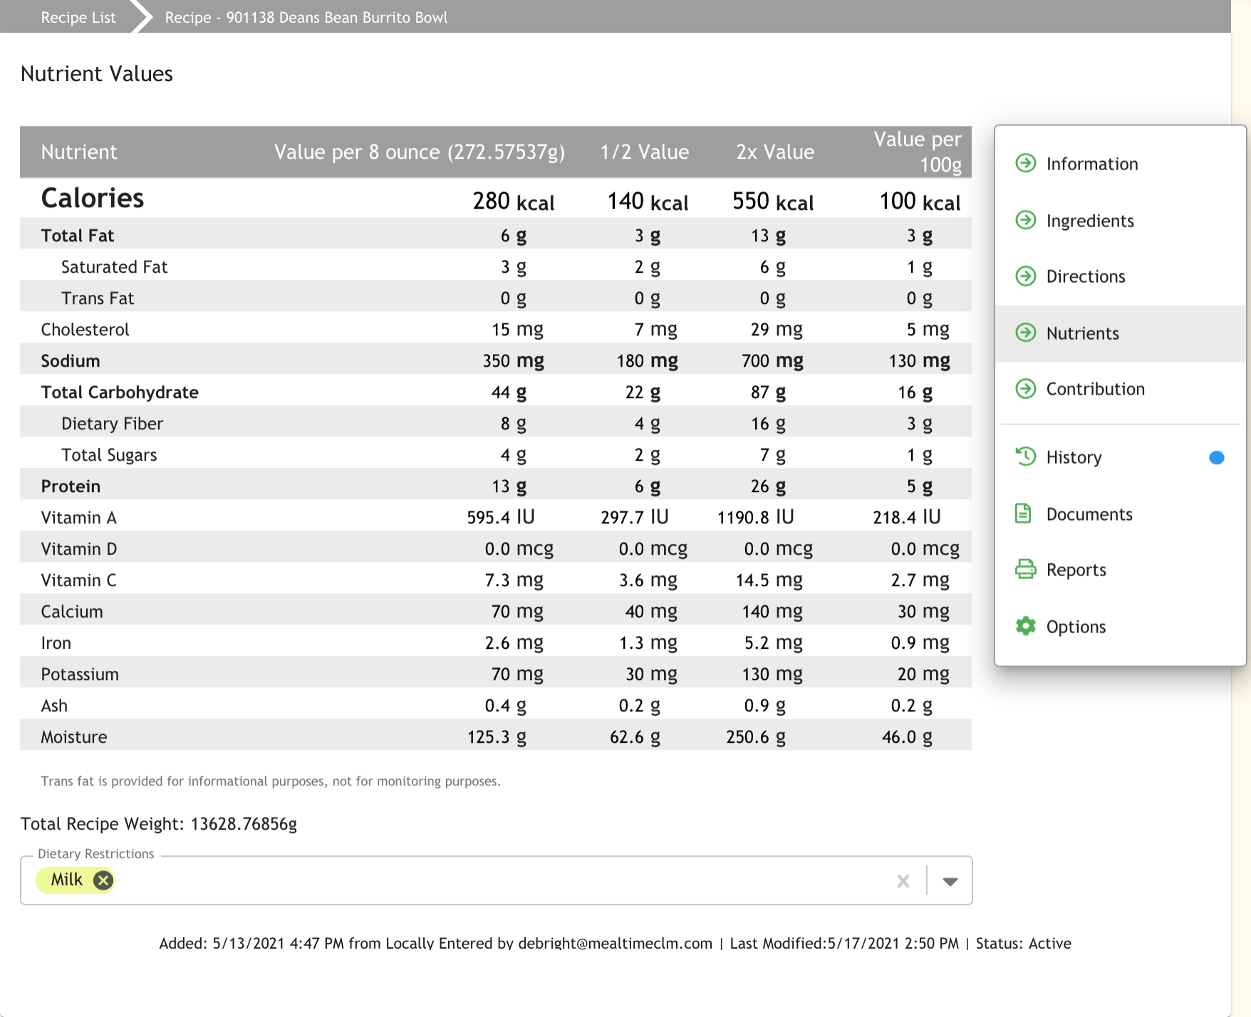Image resolution: width=1251 pixels, height=1017 pixels.
Task: Click the Iron row label
Action: pos(56,643)
